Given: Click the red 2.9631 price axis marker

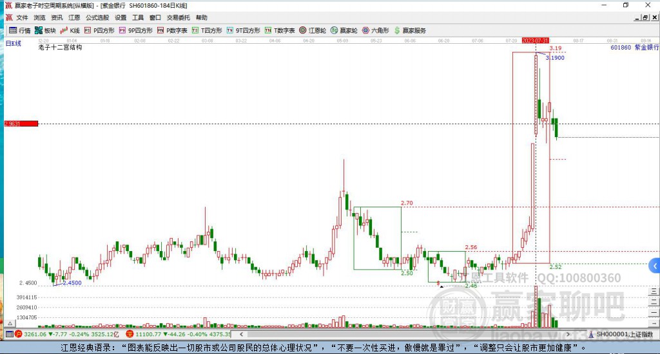Looking at the screenshot, I should click(x=21, y=124).
